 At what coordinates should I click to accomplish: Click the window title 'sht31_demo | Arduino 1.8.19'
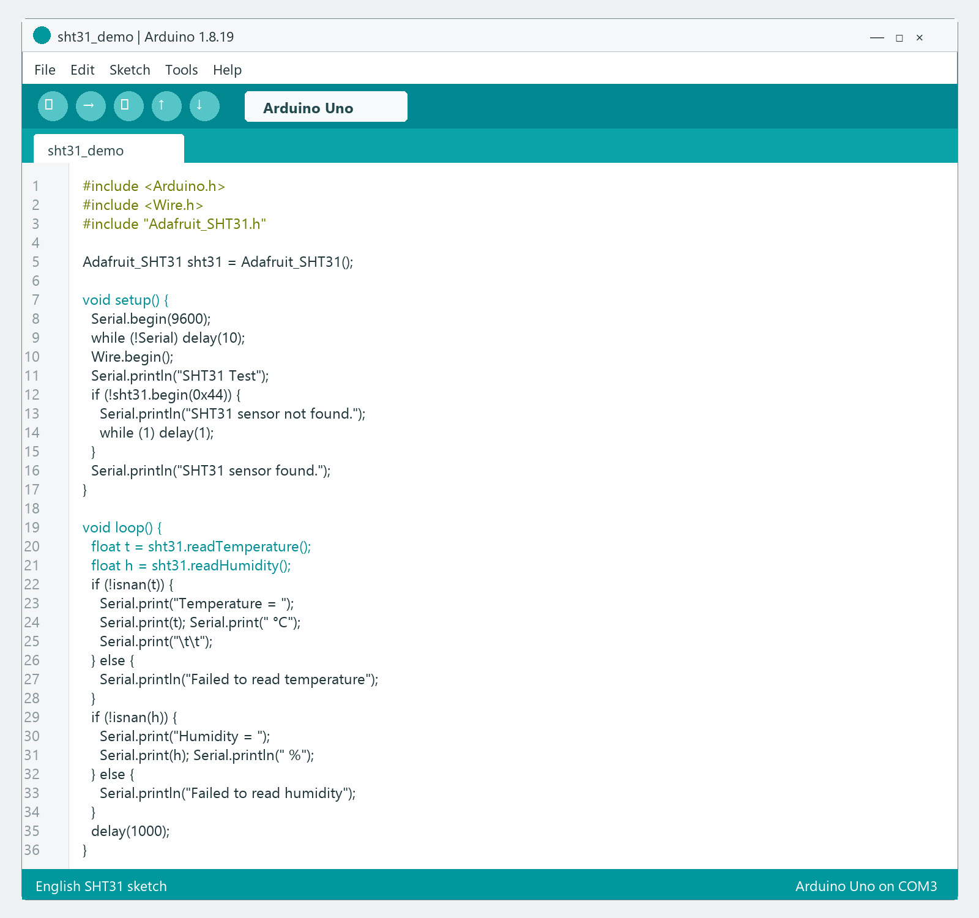point(146,37)
